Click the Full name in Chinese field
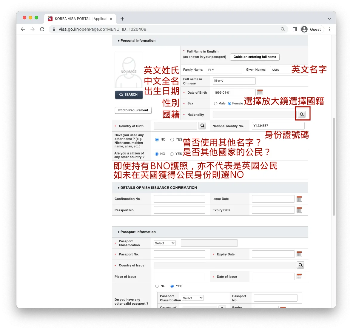 click(x=234, y=81)
